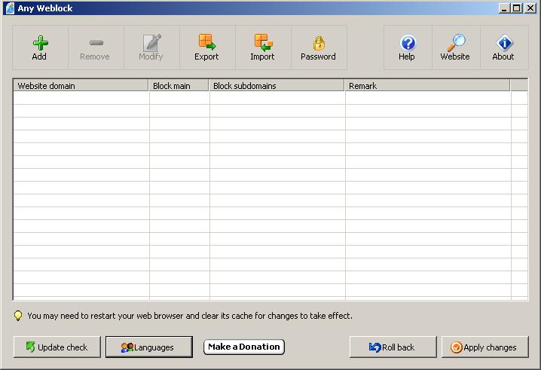Visit Website using magnifier icon
Image resolution: width=541 pixels, height=370 pixels.
point(455,43)
